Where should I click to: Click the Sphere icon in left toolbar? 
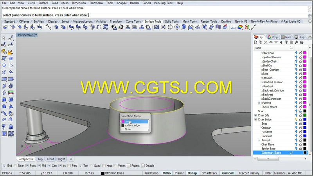click(4, 65)
